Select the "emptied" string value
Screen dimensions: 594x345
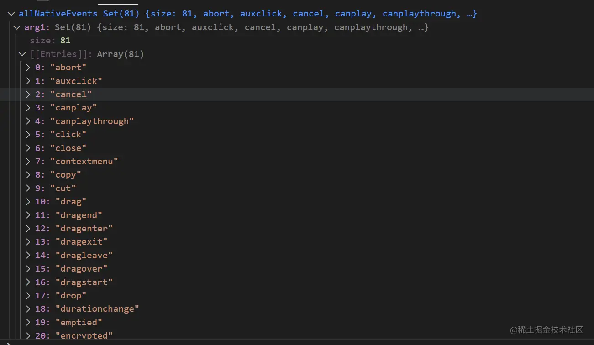pos(79,323)
